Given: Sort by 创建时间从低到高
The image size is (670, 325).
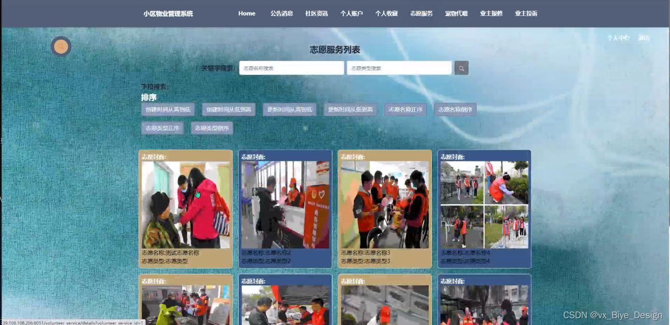Looking at the screenshot, I should 228,110.
